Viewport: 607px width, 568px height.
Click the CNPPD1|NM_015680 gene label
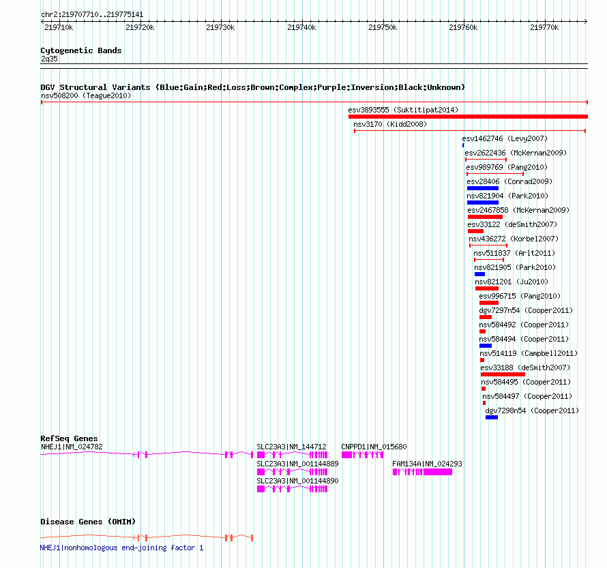point(374,447)
